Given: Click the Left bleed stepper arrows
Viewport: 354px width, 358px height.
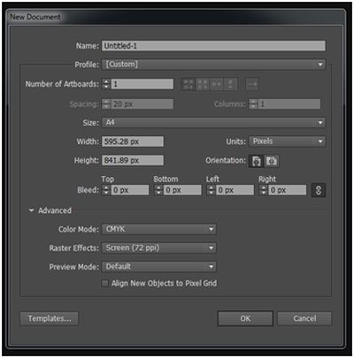Looking at the screenshot, I should coord(211,190).
